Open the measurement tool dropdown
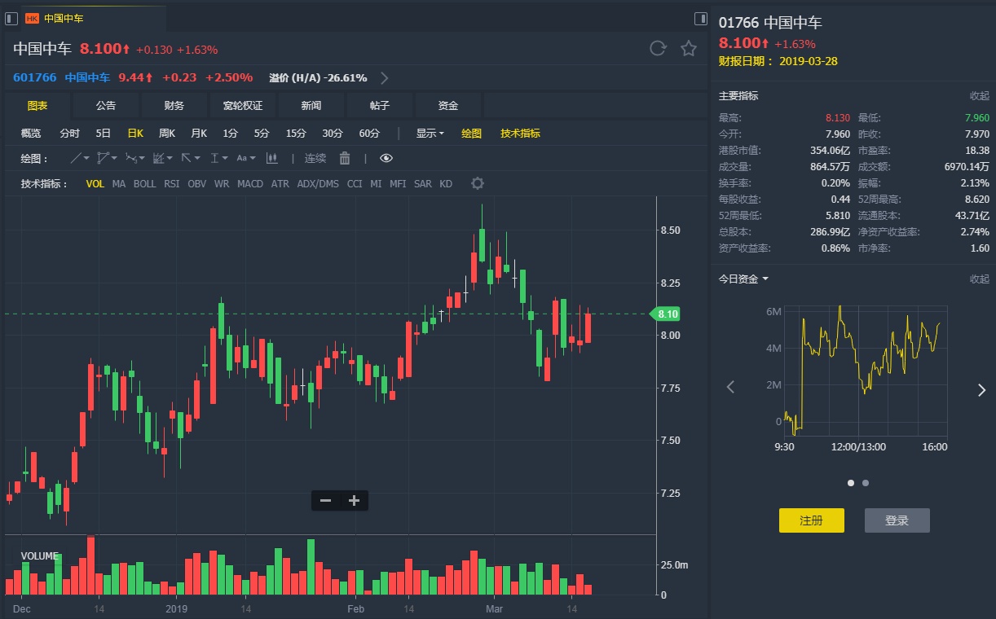 [218, 158]
